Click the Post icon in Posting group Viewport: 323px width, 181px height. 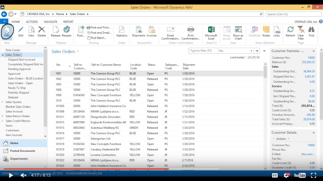[81, 30]
